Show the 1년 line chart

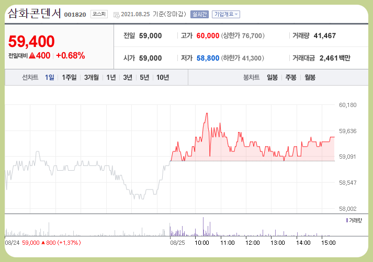coord(111,77)
